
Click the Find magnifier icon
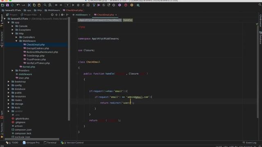45,5
